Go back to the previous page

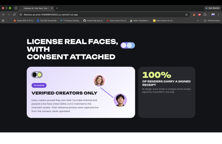pos(3,15)
